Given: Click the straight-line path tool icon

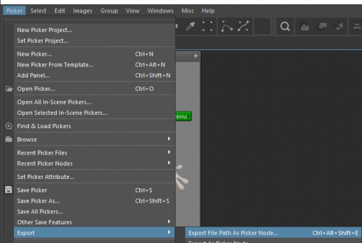Looking at the screenshot, I should pos(244,27).
